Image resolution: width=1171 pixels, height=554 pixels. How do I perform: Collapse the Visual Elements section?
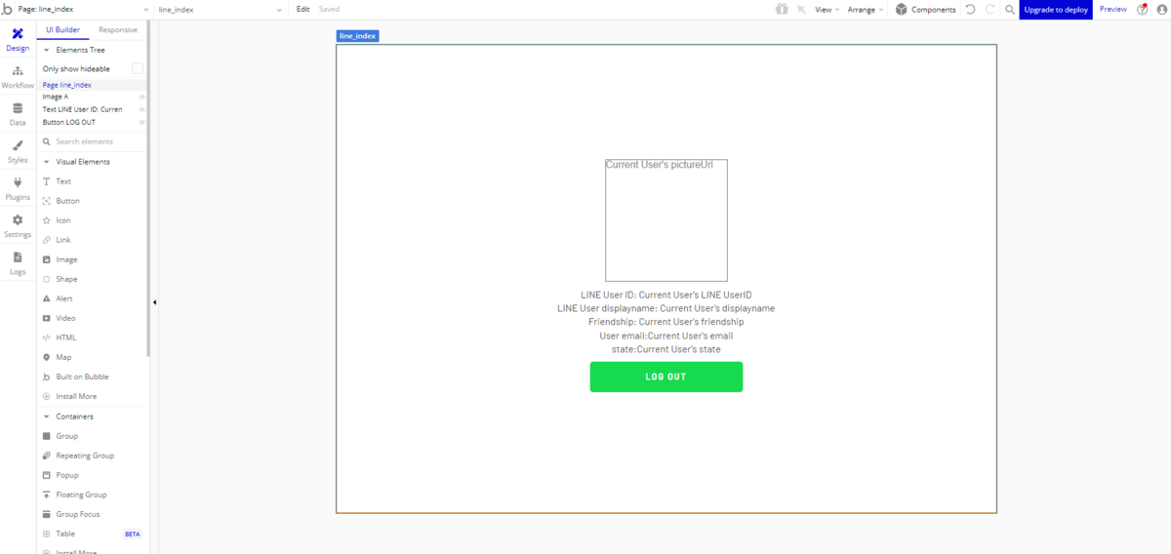[x=46, y=162]
